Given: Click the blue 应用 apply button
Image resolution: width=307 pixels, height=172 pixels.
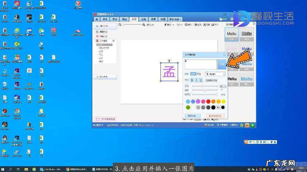Looking at the screenshot, I should [x=222, y=64].
